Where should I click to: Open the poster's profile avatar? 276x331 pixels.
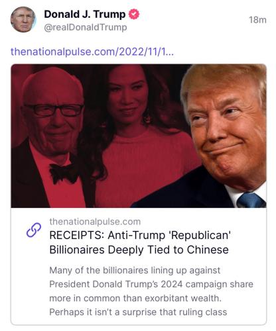coord(23,19)
